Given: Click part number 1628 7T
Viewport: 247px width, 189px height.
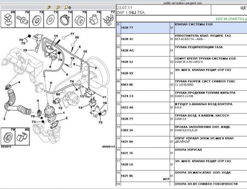Looking at the screenshot, I should (127, 28).
